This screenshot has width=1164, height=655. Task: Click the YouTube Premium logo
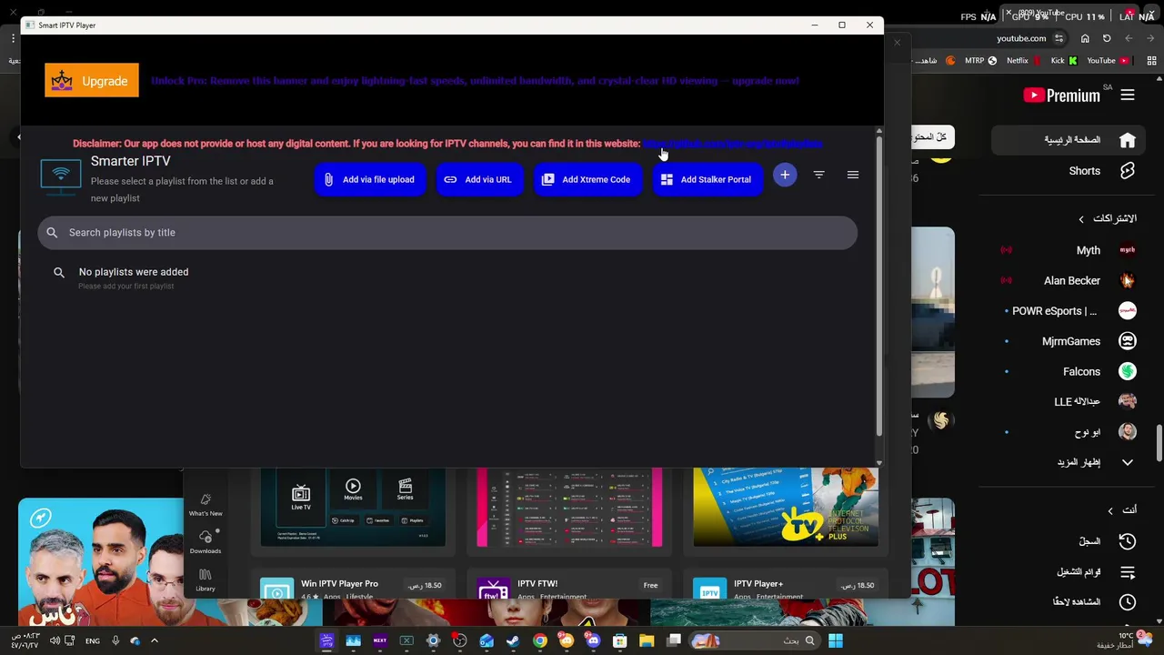[x=1061, y=95]
